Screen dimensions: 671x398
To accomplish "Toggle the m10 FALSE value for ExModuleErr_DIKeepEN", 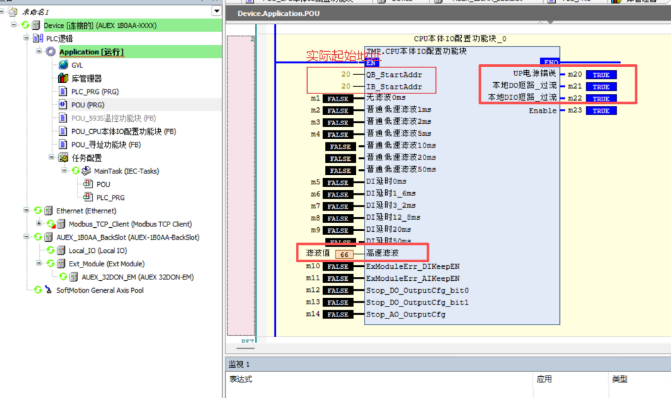I will (338, 267).
